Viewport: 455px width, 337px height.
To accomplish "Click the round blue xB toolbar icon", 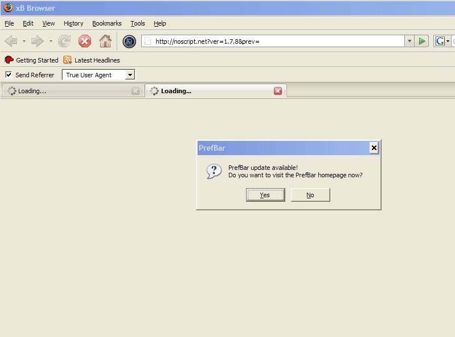I will (x=129, y=41).
